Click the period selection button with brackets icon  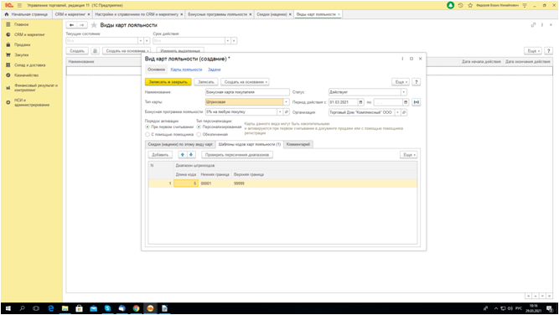tap(416, 102)
